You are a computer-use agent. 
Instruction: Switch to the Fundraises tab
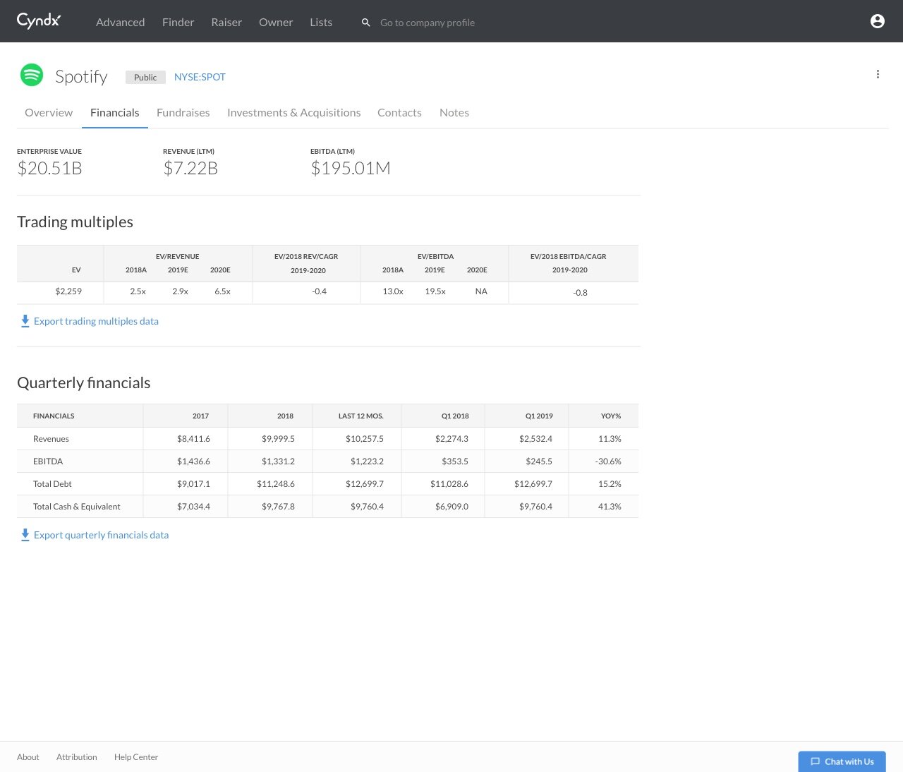(183, 112)
